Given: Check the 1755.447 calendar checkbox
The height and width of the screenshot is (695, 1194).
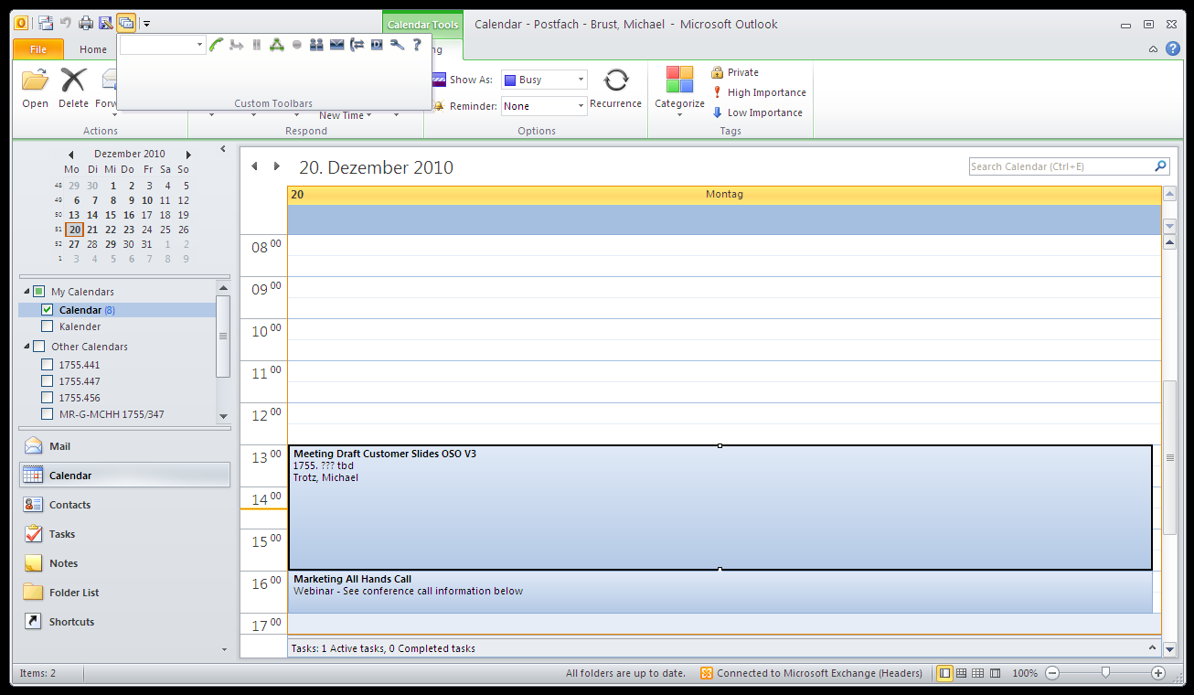Looking at the screenshot, I should [48, 381].
